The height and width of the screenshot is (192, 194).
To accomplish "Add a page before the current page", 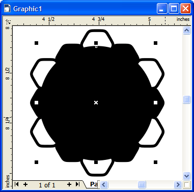I will point(25,184).
